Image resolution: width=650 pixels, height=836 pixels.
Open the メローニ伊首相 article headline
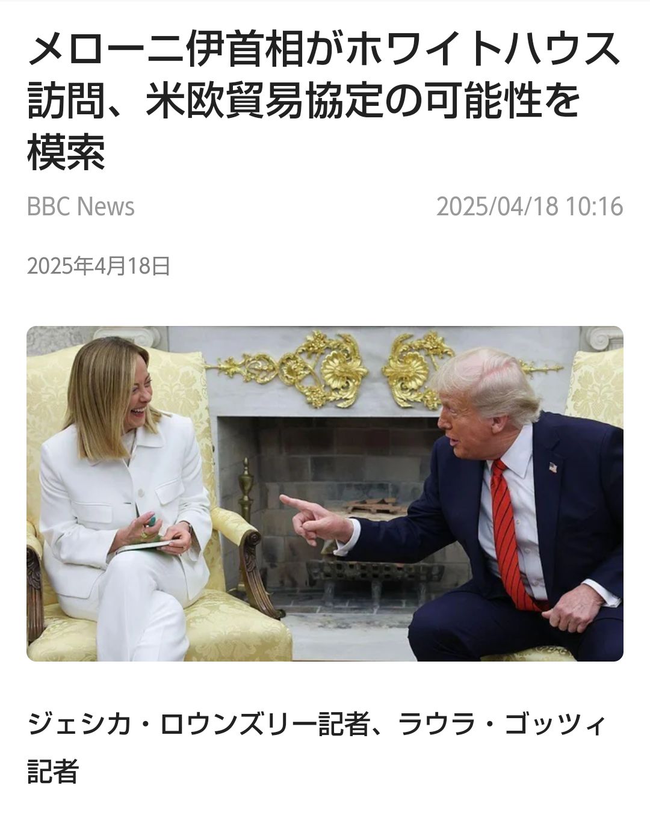(x=324, y=100)
